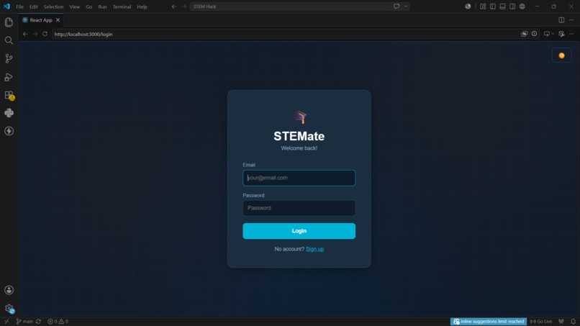The height and width of the screenshot is (326, 580).
Task: Click the navigate forward arrow in title bar
Action: (183, 6)
